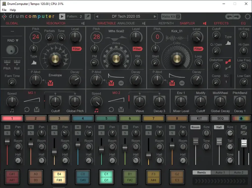Start playback with the play button

tap(62, 17)
